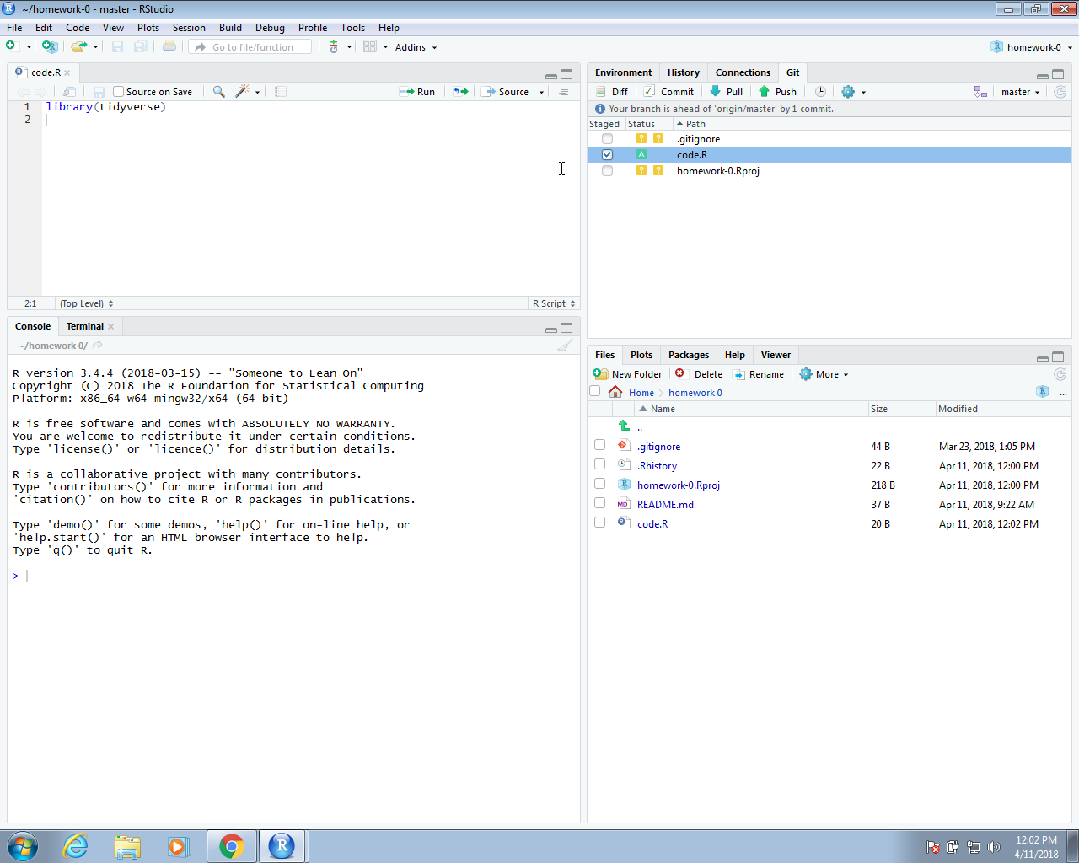Viewport: 1079px width, 863px height.
Task: Stage the .gitignore file checkbox
Action: click(607, 138)
